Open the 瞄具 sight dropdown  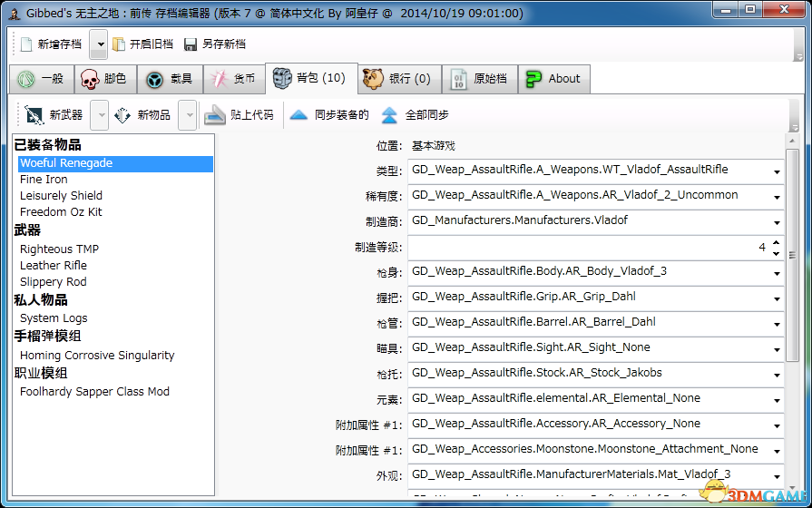click(x=777, y=349)
